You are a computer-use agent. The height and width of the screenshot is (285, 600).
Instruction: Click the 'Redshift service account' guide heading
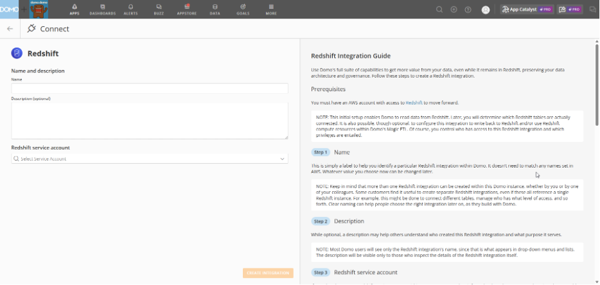pos(366,272)
